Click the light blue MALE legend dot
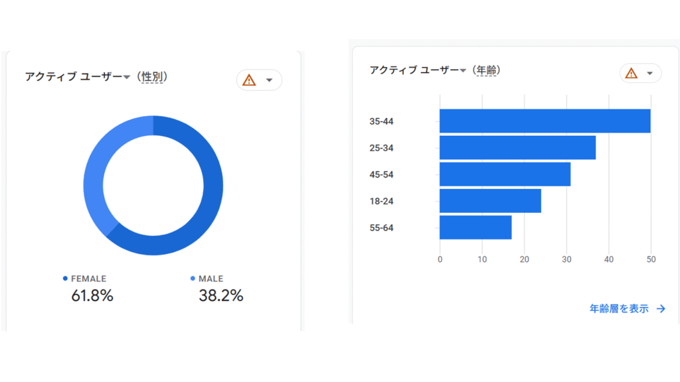This screenshot has width=680, height=382. (x=193, y=279)
